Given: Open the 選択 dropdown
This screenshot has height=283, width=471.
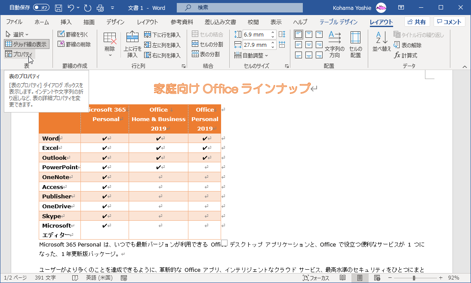Looking at the screenshot, I should (x=17, y=34).
